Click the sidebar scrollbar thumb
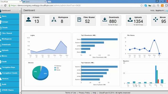The image size is (168, 94). [20, 44]
